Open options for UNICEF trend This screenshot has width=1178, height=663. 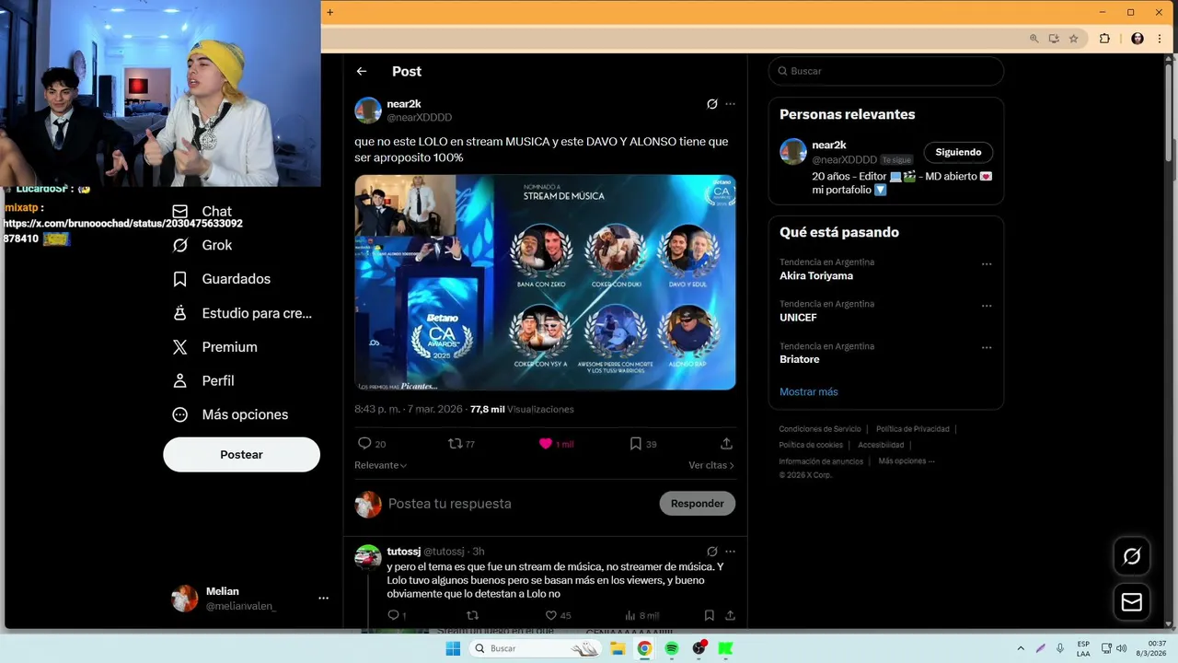tap(987, 306)
